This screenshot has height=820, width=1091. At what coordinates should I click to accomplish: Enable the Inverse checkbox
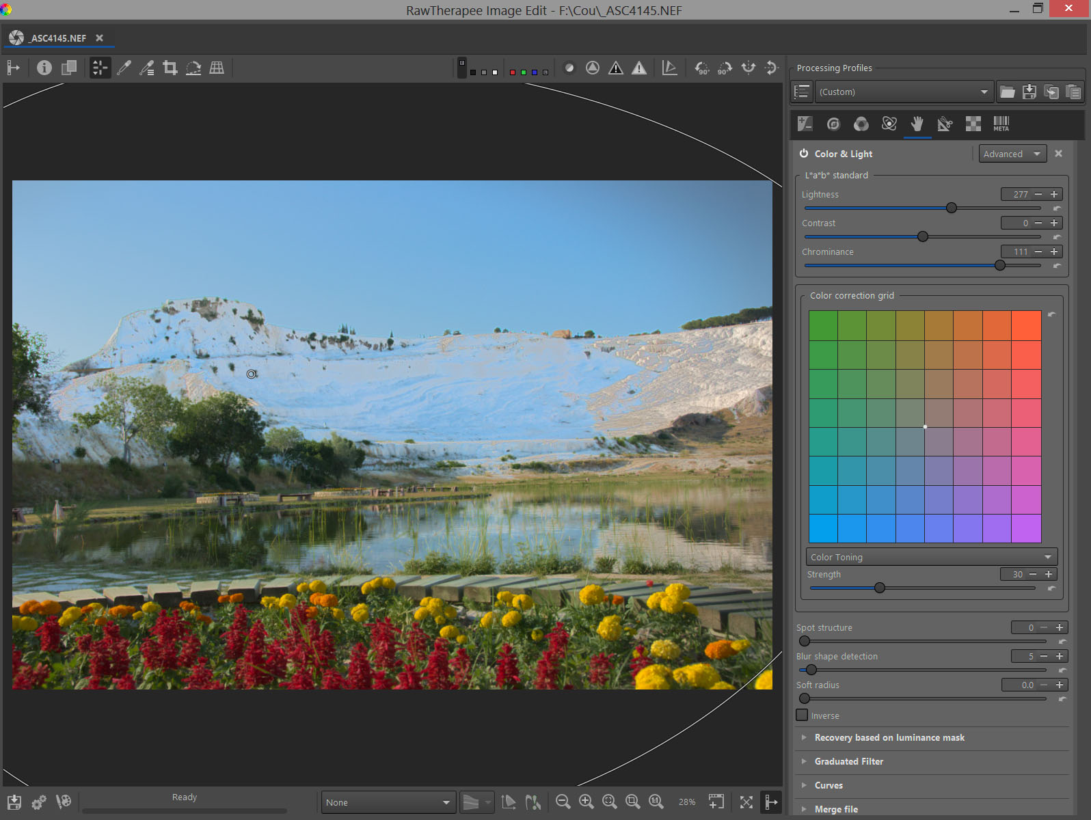tap(802, 715)
